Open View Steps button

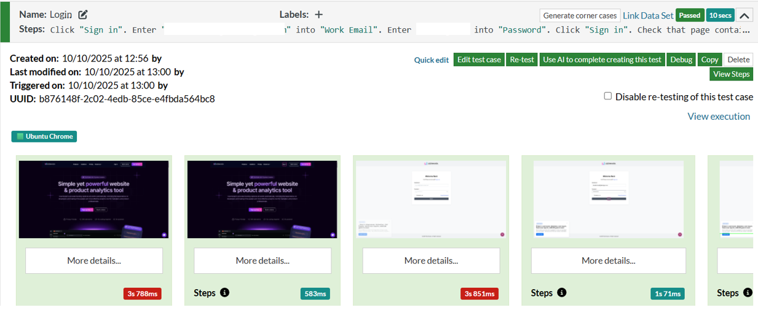[x=731, y=74]
